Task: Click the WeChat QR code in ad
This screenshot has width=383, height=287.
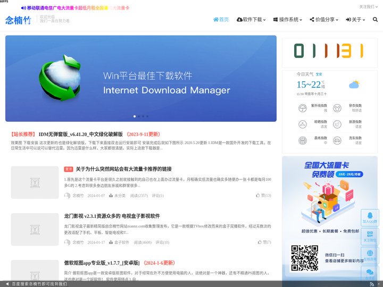Action: click(305, 258)
